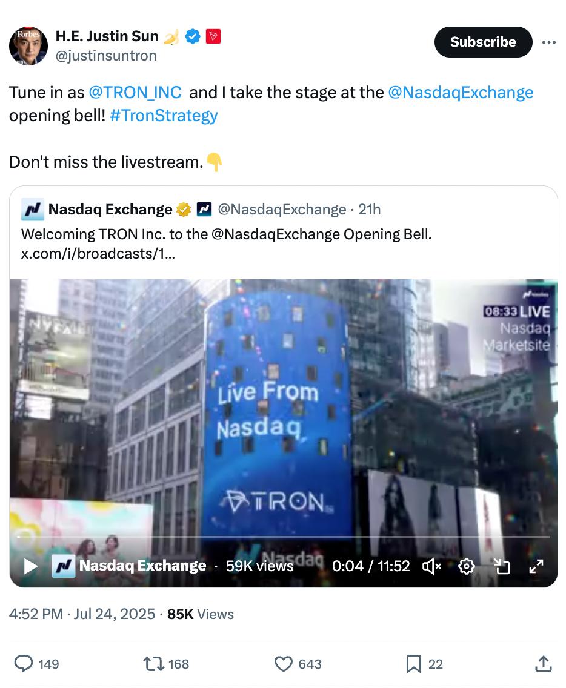
Task: Open the share post icon
Action: [x=543, y=663]
